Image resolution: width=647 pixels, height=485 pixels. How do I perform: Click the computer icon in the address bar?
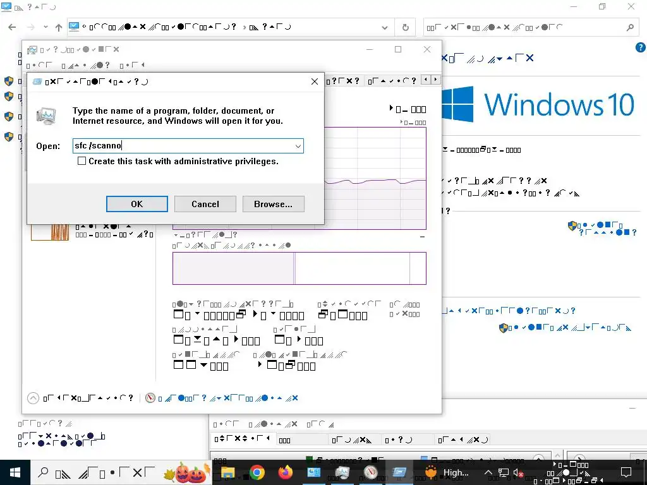[74, 27]
